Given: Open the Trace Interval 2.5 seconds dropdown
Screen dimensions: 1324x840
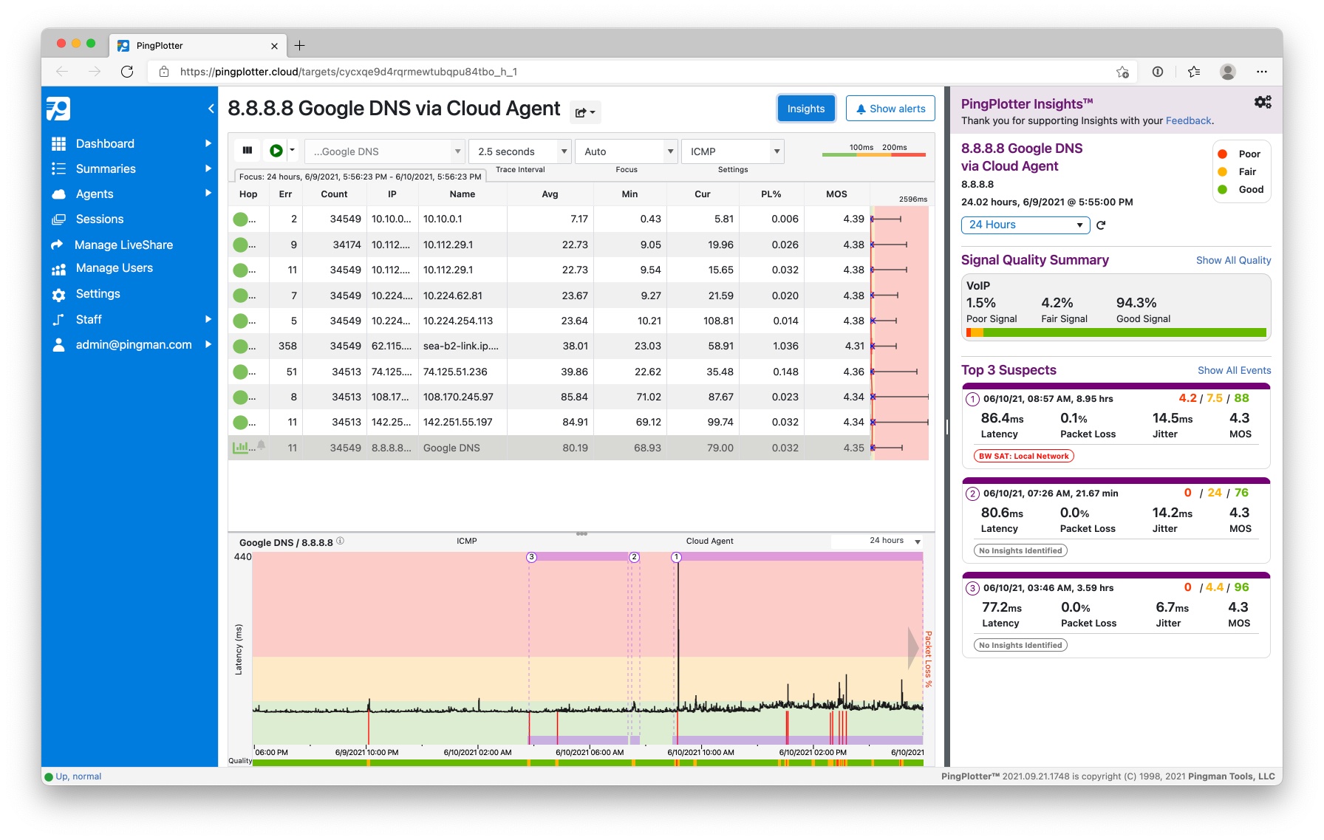Looking at the screenshot, I should point(519,151).
